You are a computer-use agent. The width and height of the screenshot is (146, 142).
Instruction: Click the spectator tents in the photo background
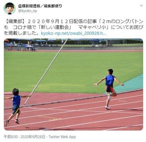(29, 45)
